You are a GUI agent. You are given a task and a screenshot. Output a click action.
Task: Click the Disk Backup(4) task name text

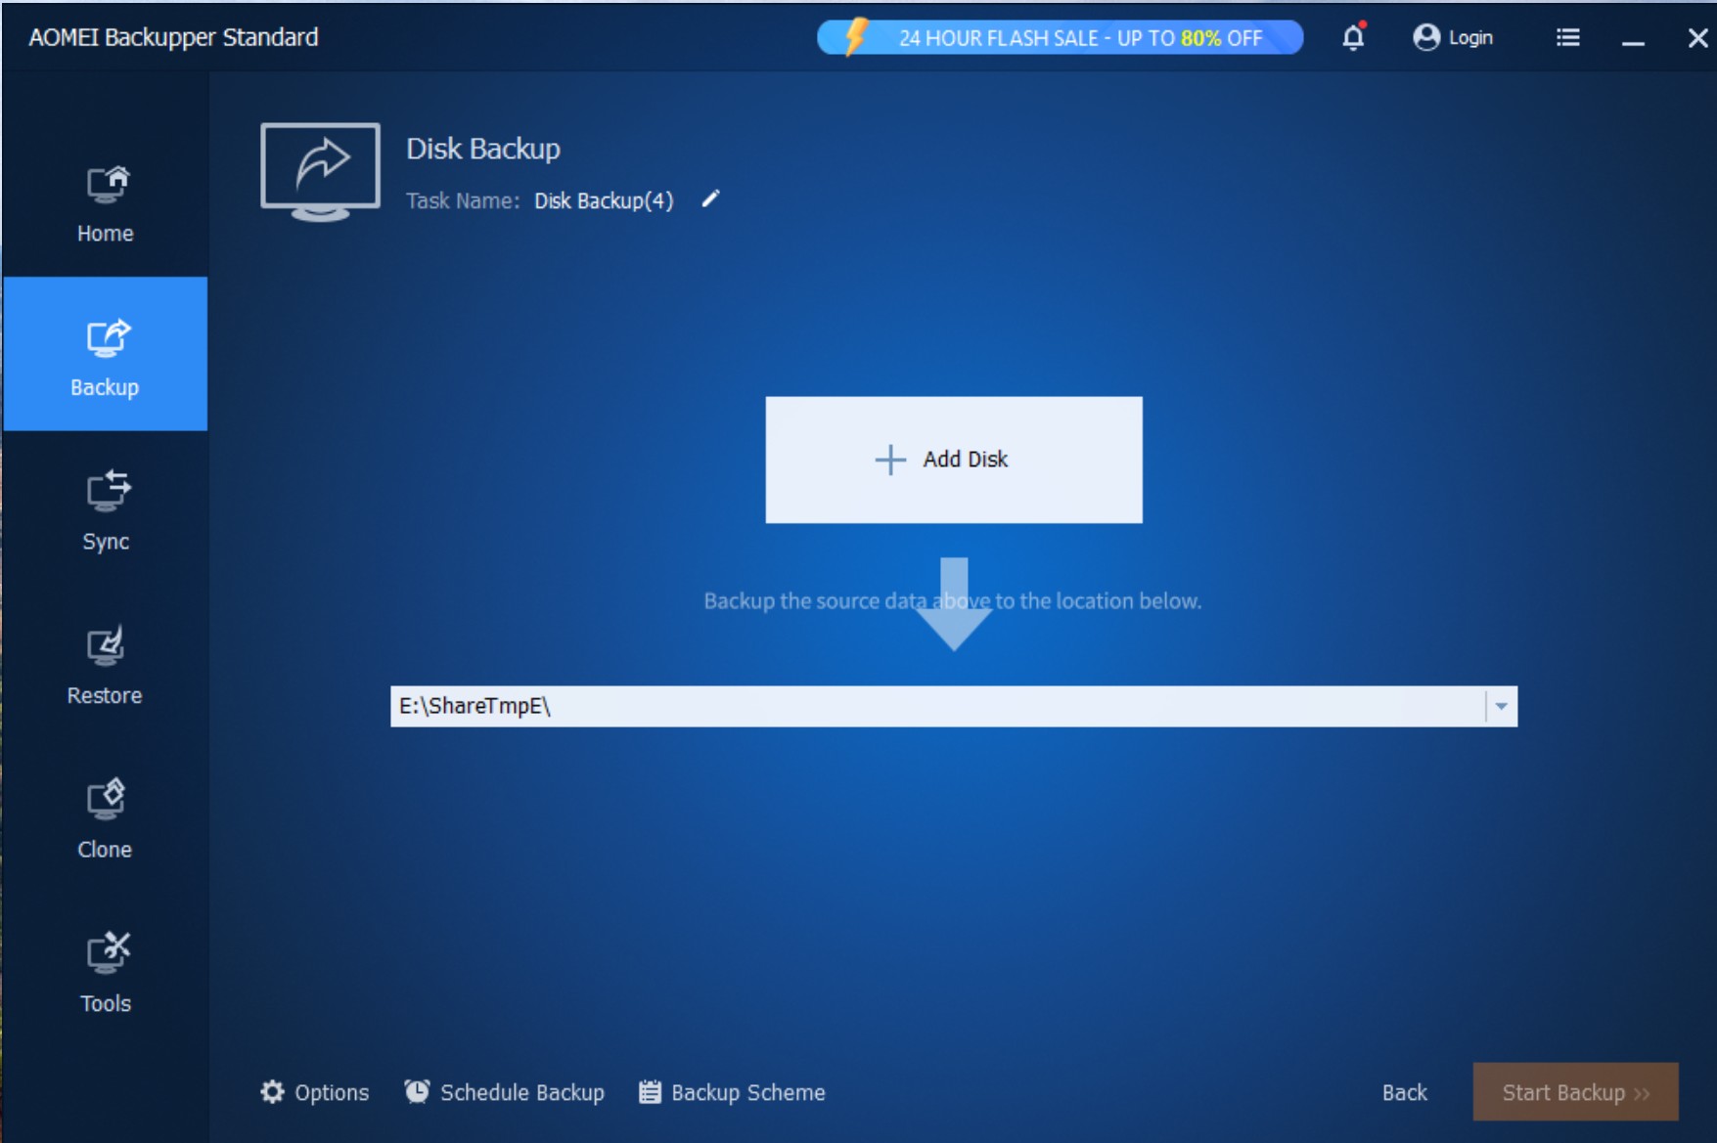click(604, 200)
